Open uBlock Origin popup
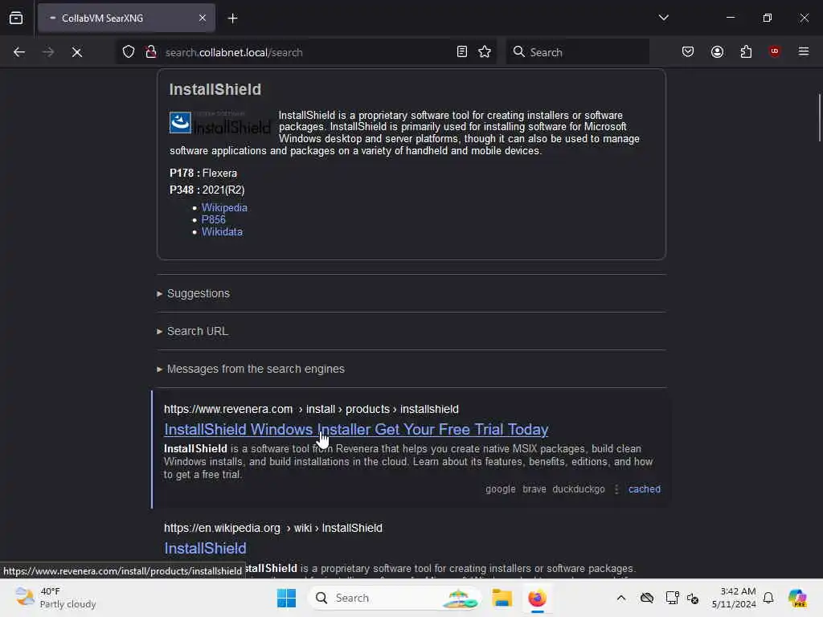823x617 pixels. (774, 51)
